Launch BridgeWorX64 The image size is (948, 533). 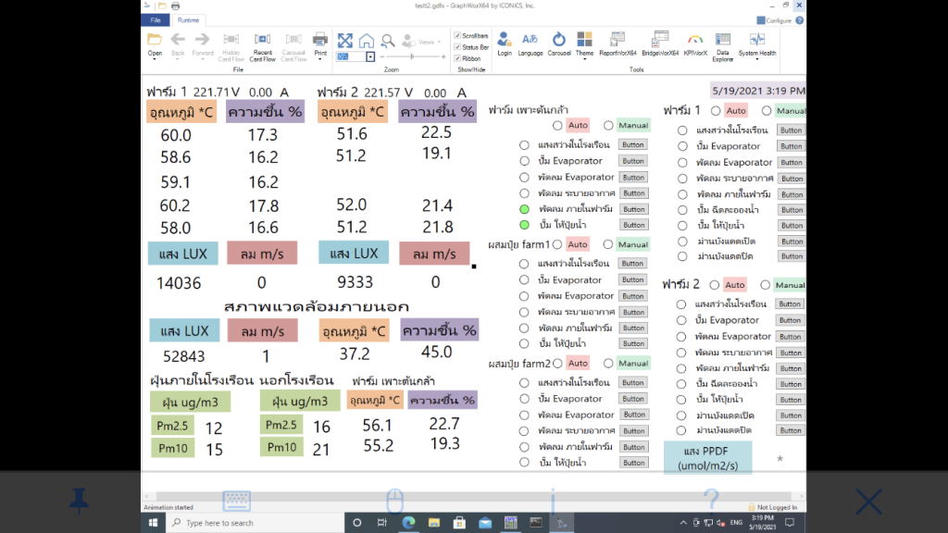660,44
